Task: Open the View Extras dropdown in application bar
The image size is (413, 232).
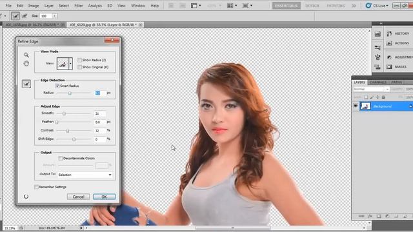Action: tap(196, 6)
